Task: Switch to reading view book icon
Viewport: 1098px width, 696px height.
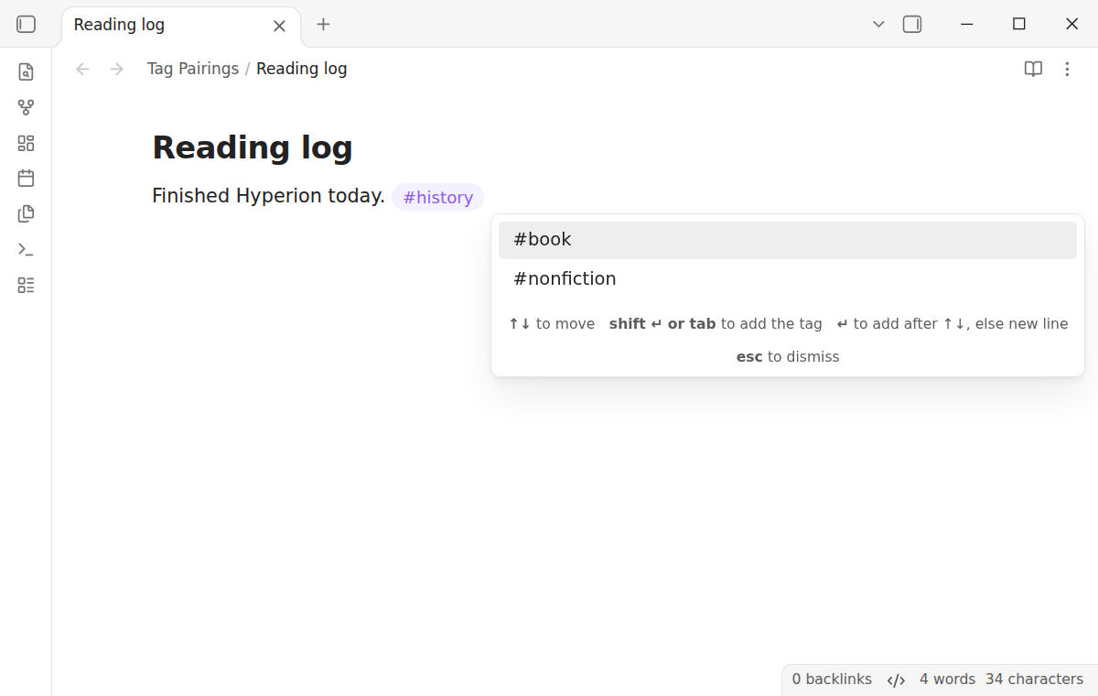Action: (1033, 69)
